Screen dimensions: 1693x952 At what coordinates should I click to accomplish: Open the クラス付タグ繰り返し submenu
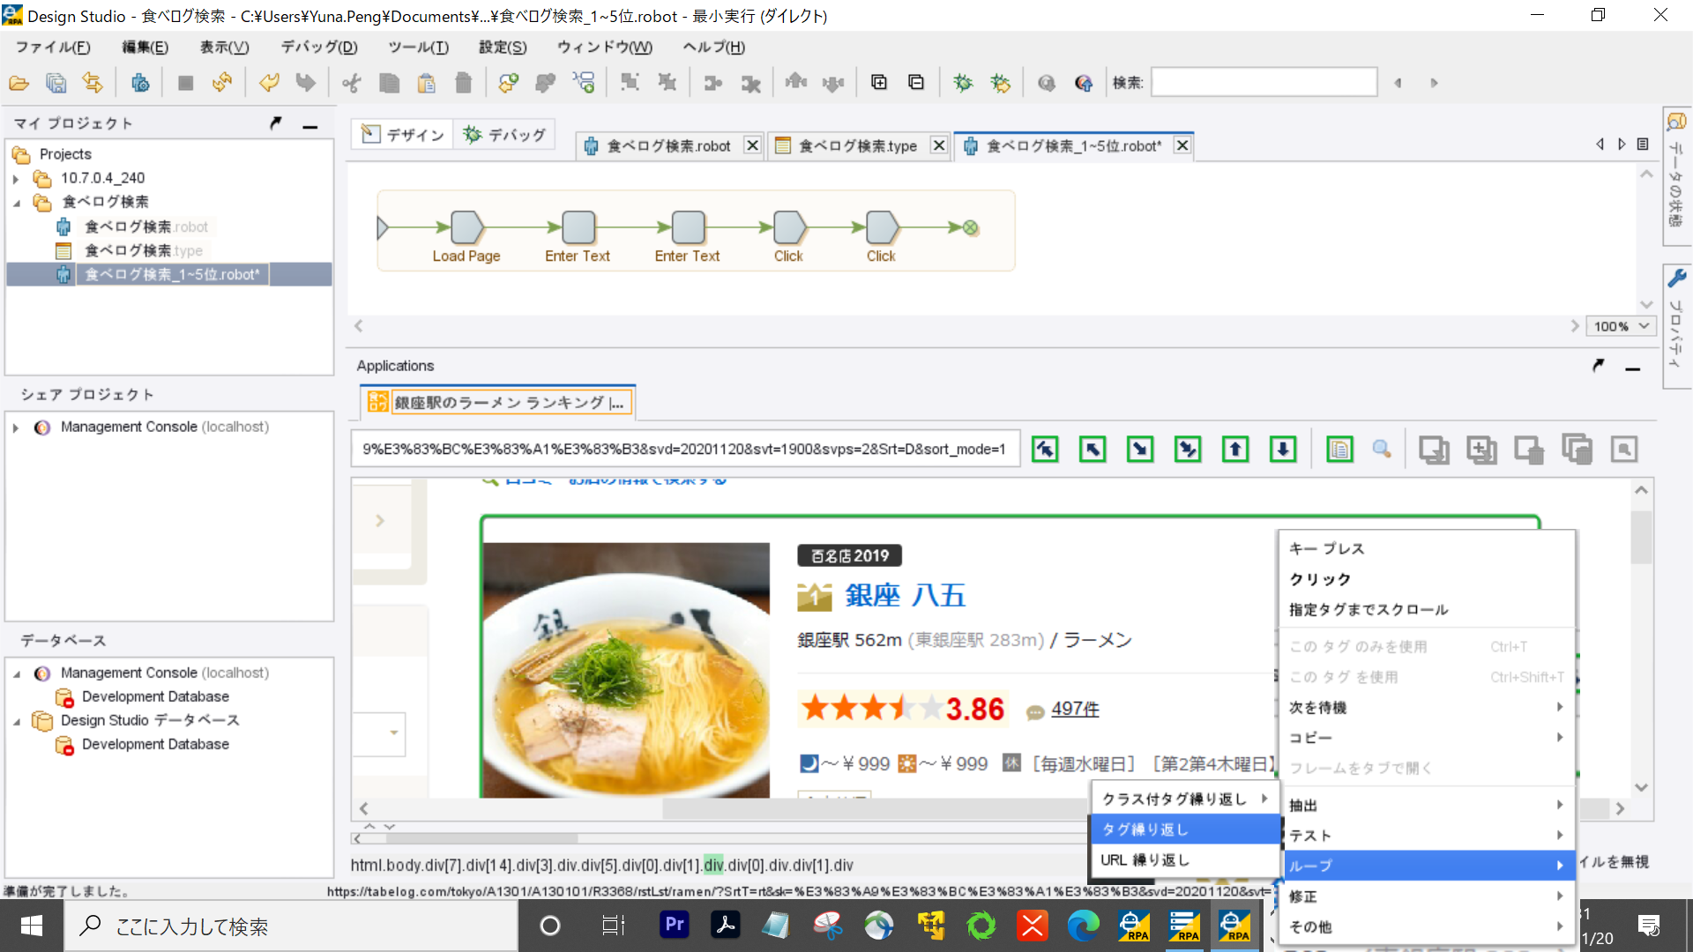tap(1185, 799)
